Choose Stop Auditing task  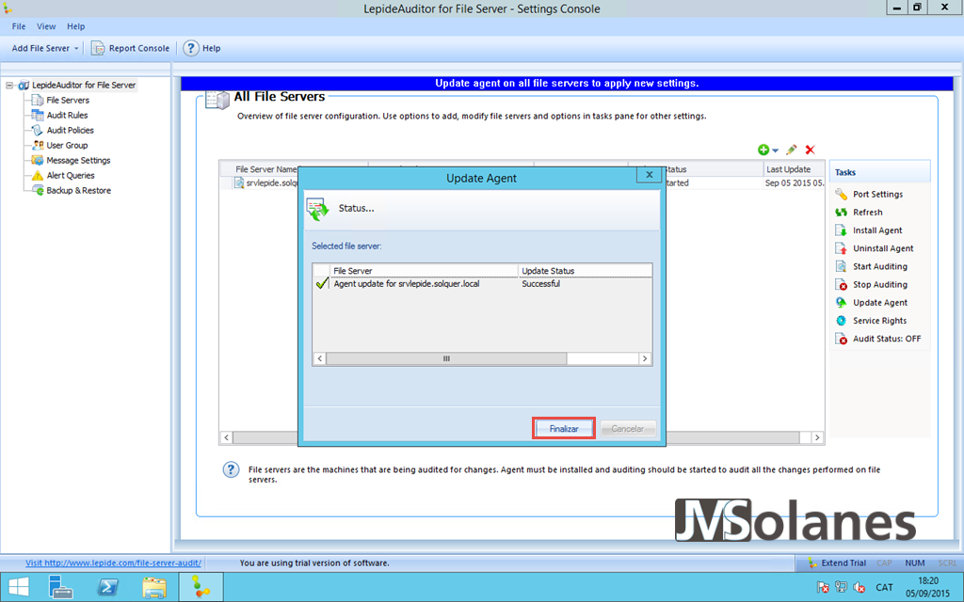(880, 284)
